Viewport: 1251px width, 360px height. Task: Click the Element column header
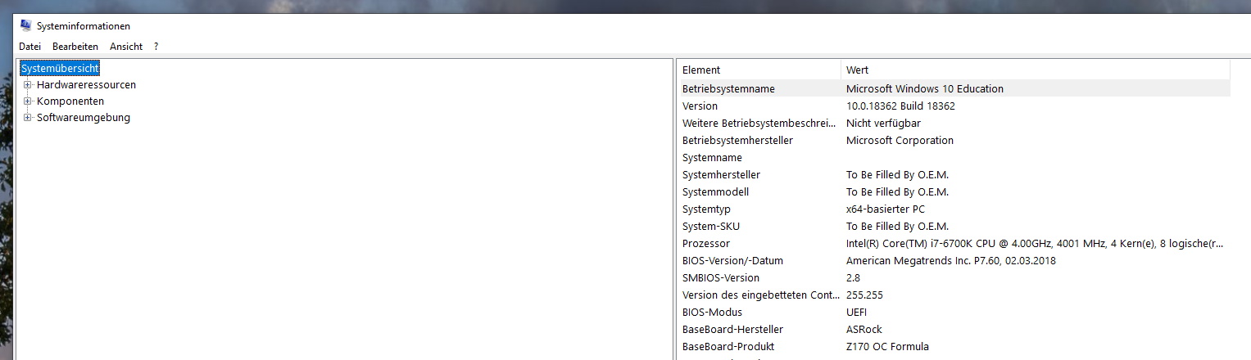[x=759, y=70]
